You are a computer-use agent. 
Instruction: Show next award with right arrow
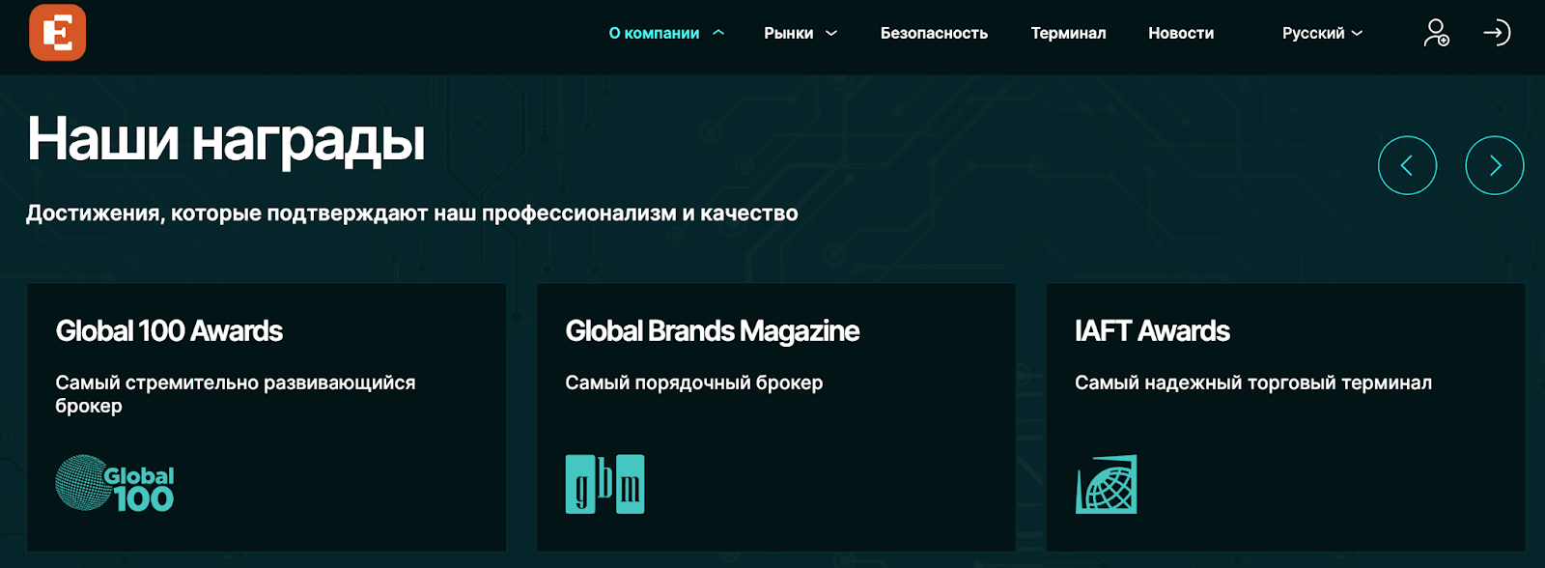coord(1494,165)
